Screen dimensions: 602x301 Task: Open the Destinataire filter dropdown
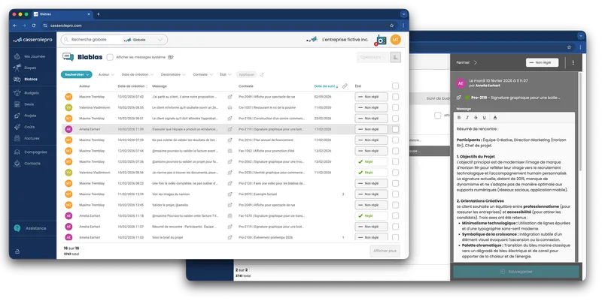point(173,74)
